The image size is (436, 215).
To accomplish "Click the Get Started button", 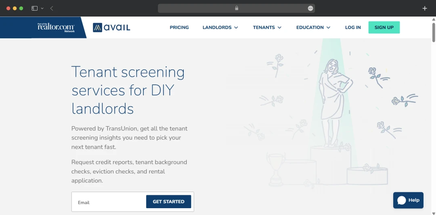I will (168, 202).
